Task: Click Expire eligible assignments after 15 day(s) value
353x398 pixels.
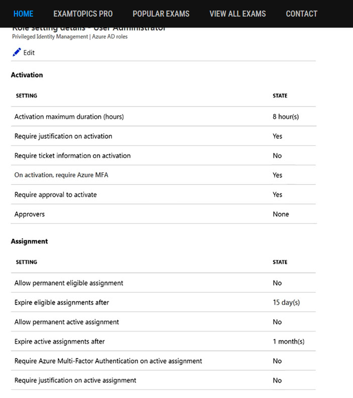Action: (286, 303)
